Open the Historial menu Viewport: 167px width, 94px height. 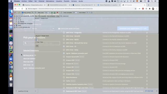[41, 1]
